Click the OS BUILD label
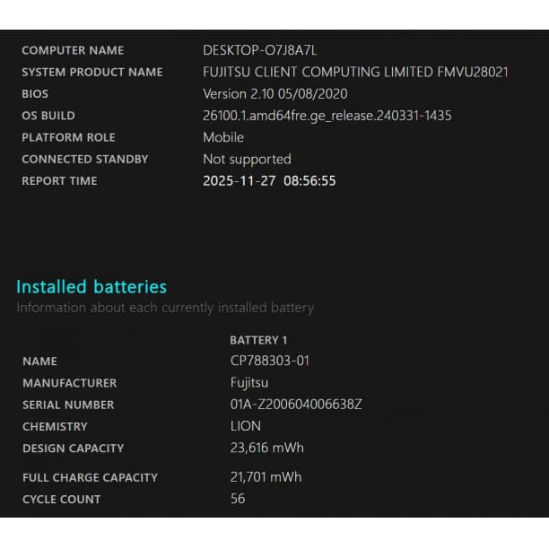The height and width of the screenshot is (549, 549). click(48, 116)
